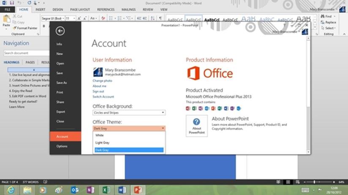
Task: Click Cut in Word's Clipboard group
Action: click(18, 16)
